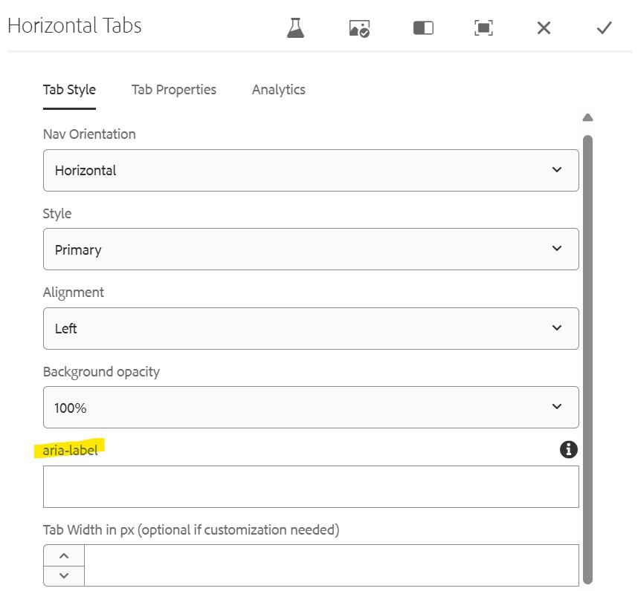Select the Tab Style tab
Screen dimensions: 638x591
(x=69, y=90)
